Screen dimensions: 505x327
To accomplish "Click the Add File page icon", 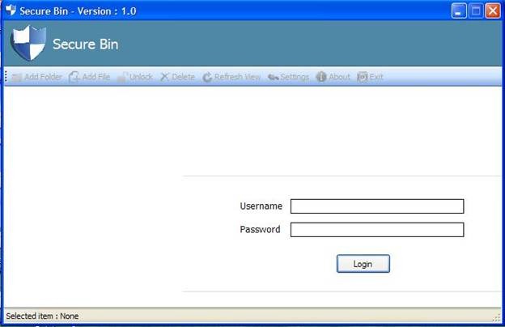I will pos(74,77).
